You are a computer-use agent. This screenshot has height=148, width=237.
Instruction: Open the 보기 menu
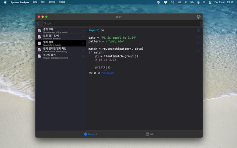(43, 2)
